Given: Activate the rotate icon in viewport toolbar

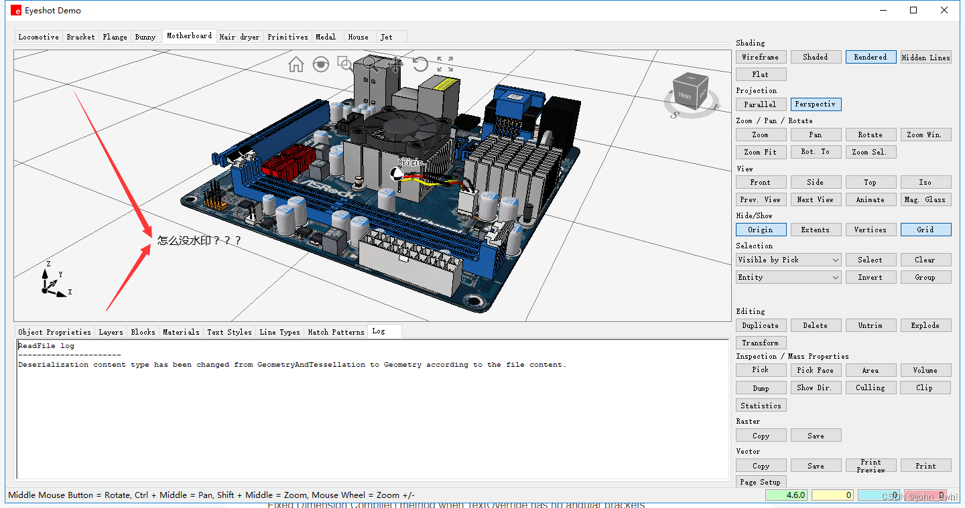Looking at the screenshot, I should click(x=420, y=64).
